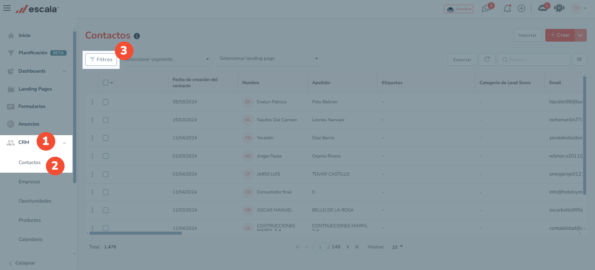Open Planificación BETA section

(37, 53)
